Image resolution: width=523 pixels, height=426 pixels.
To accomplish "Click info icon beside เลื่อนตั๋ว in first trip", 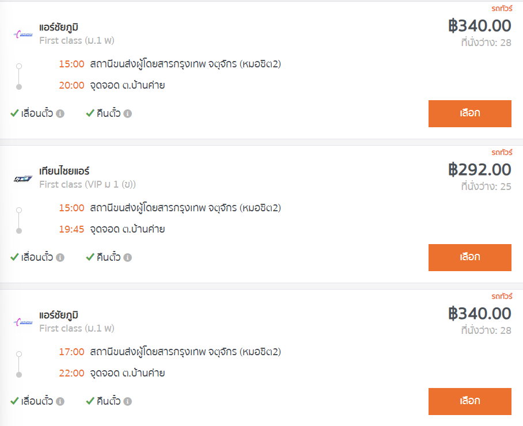I will pos(60,113).
